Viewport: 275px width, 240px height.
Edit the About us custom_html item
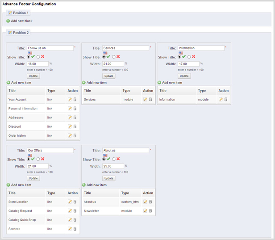145,202
